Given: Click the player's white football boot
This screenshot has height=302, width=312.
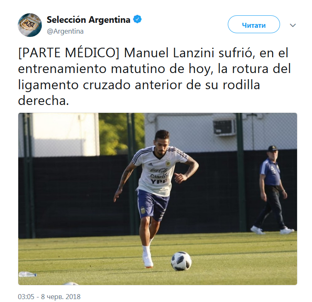Looking at the screenshot, I should tap(148, 260).
